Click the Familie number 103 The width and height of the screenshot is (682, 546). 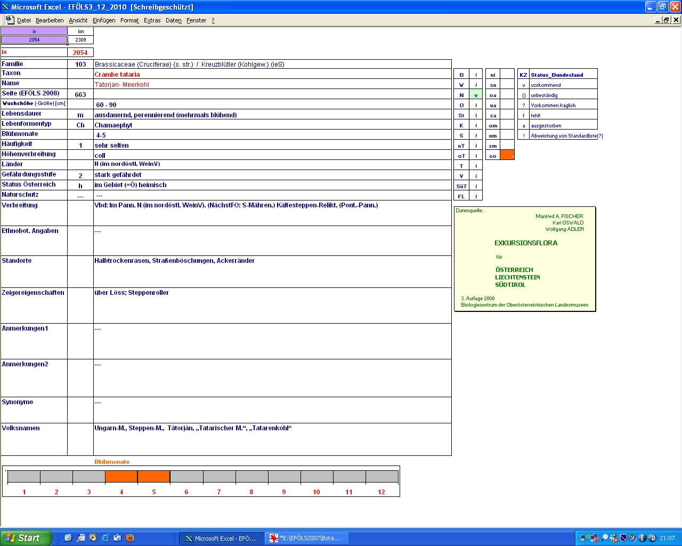80,64
